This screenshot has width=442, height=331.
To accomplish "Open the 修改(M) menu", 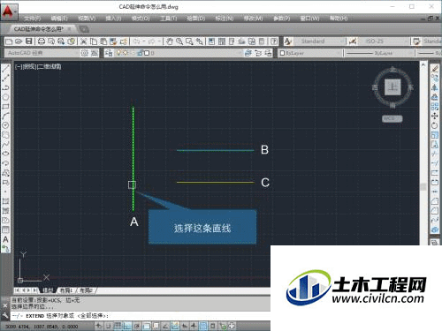I will (253, 19).
